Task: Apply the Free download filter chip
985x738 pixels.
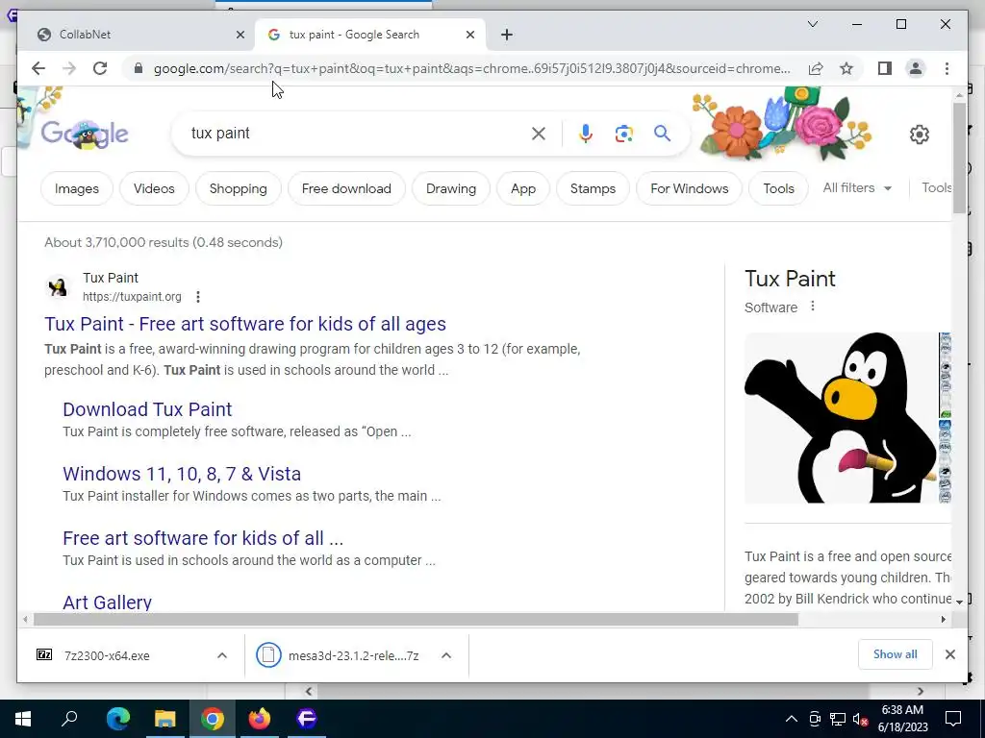Action: click(x=346, y=188)
